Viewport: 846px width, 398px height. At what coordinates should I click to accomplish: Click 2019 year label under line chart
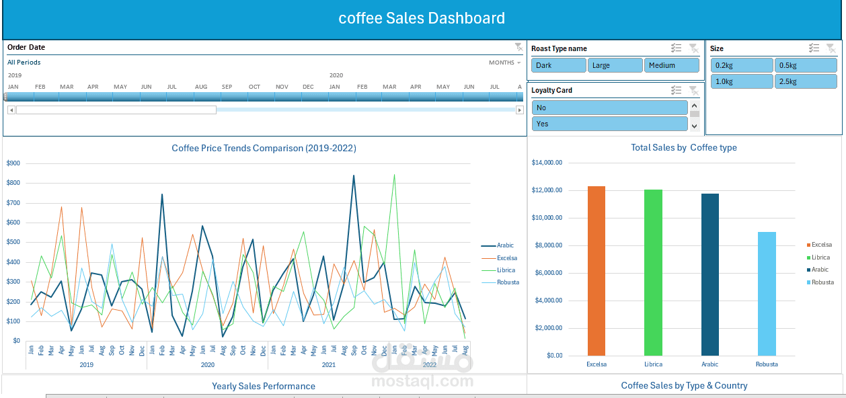pyautogui.click(x=87, y=364)
